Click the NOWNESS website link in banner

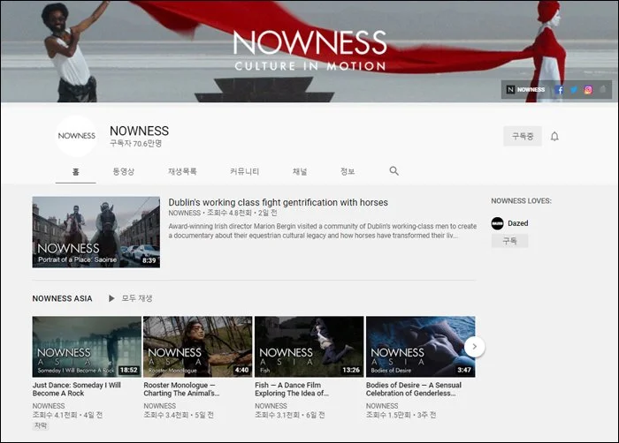click(525, 89)
